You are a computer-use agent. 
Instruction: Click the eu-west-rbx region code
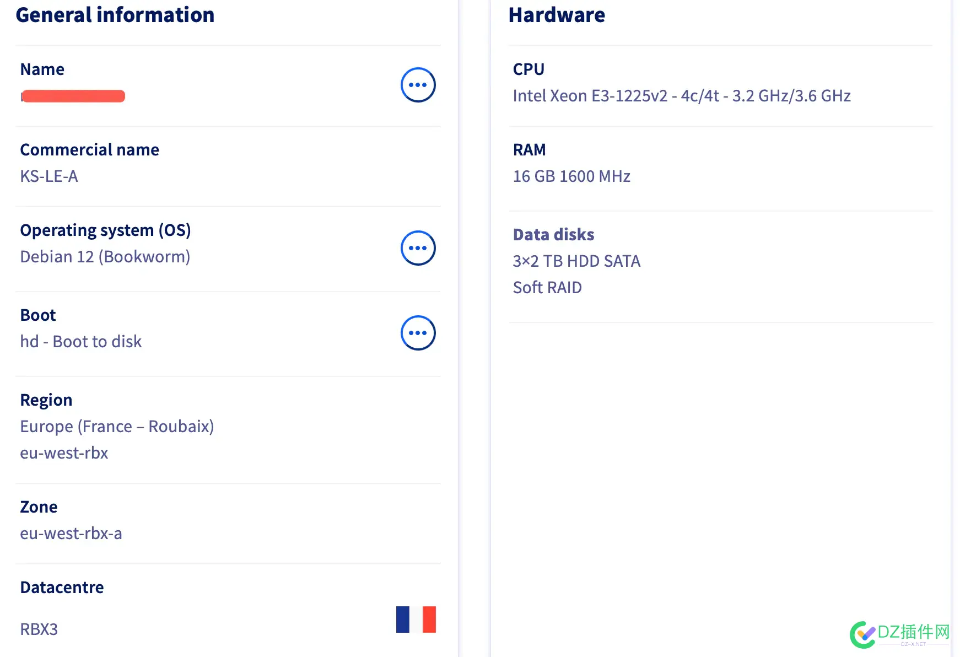point(64,453)
